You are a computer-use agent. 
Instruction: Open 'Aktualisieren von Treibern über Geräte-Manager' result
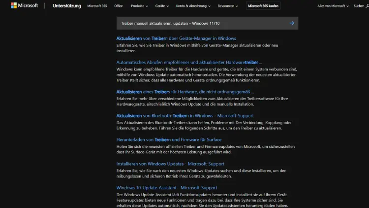click(176, 38)
